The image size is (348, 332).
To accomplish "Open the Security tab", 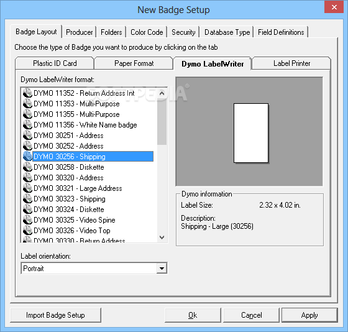I will point(183,32).
